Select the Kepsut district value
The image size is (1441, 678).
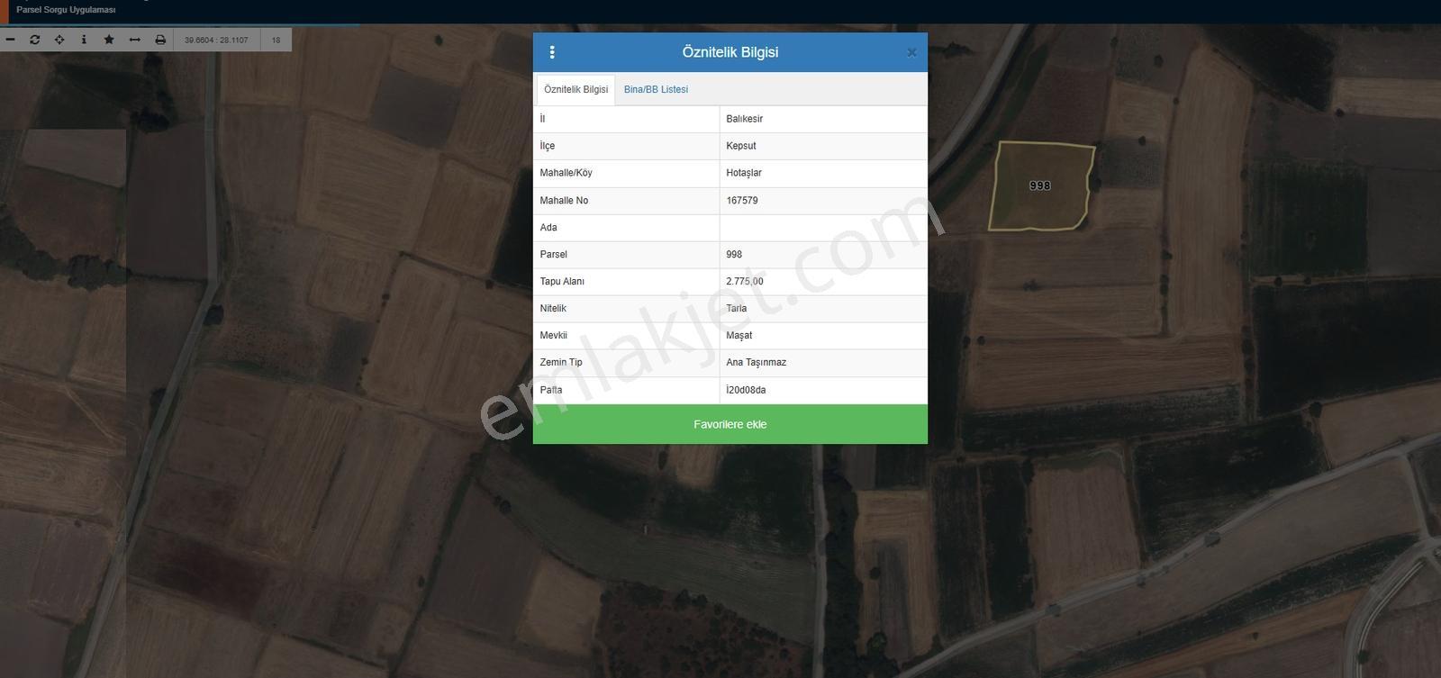click(x=741, y=146)
